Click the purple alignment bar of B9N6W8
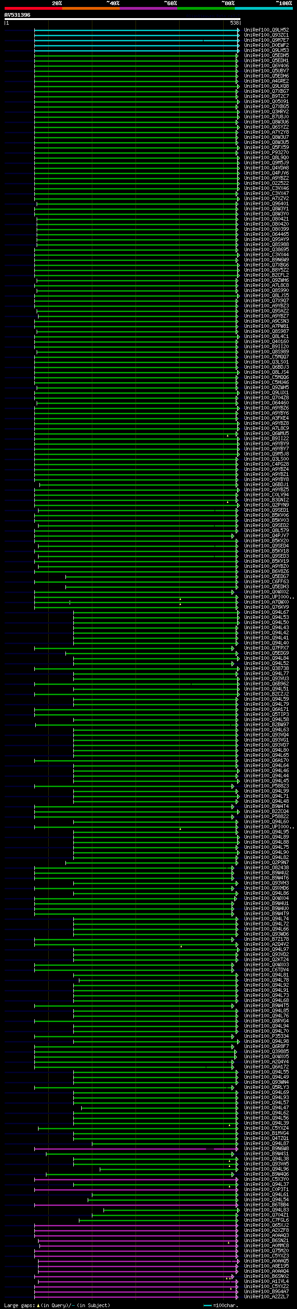This screenshot has height=1309, width=297. 136,1148
